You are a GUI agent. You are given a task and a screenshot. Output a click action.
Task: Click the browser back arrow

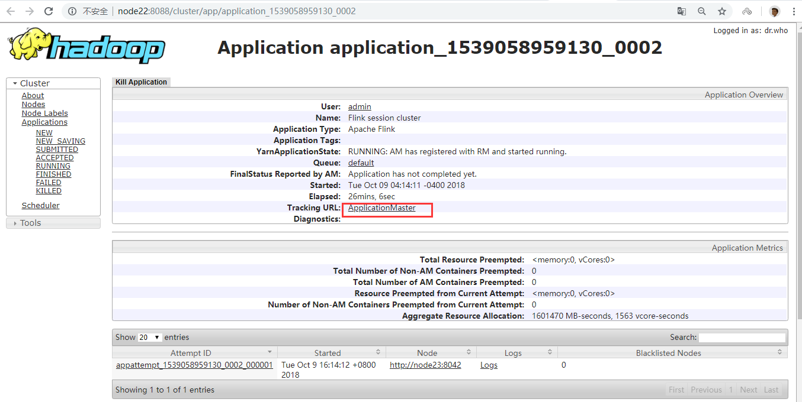point(10,11)
